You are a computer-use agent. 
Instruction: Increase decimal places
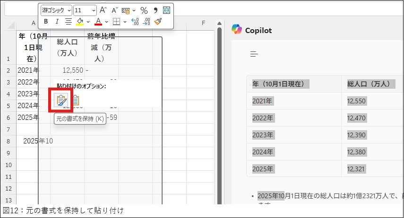click(135, 21)
